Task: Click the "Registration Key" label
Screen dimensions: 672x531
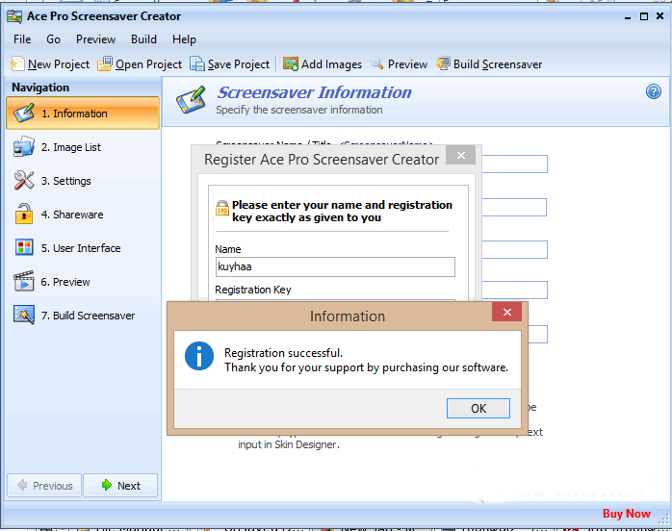Action: coord(253,290)
